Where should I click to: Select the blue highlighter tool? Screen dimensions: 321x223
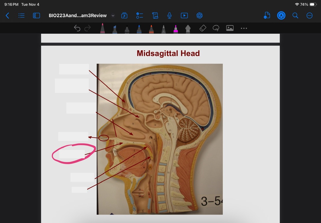point(115,29)
